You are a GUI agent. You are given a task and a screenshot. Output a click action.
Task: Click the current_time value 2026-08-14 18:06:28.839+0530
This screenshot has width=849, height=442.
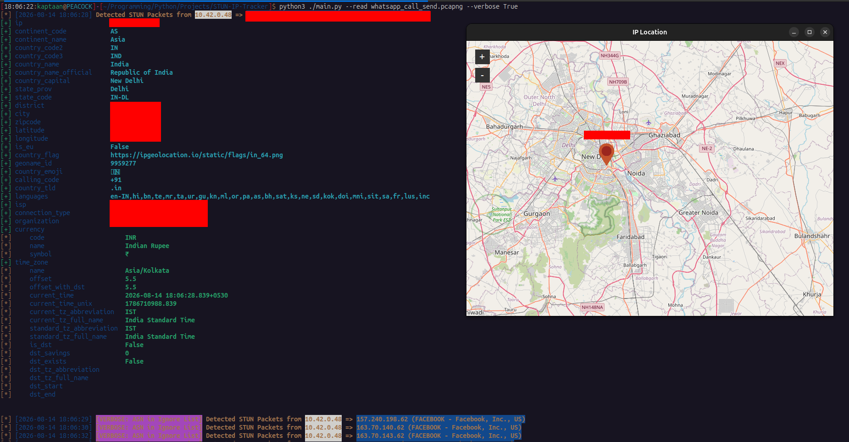click(176, 295)
